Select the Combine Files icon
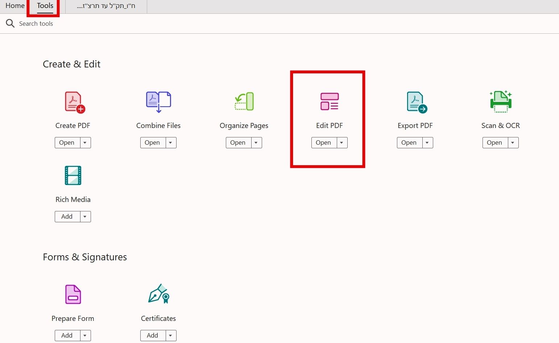 pyautogui.click(x=158, y=102)
